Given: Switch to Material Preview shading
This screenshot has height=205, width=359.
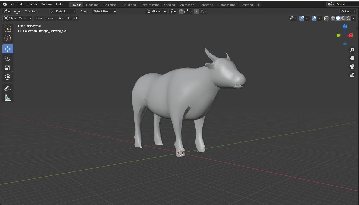Looking at the screenshot, I should point(343,18).
